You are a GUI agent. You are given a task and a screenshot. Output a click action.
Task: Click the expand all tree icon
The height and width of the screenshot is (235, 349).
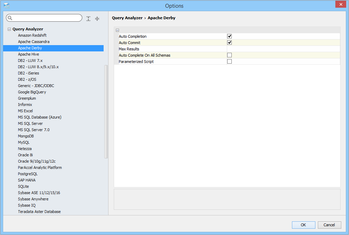coord(88,19)
